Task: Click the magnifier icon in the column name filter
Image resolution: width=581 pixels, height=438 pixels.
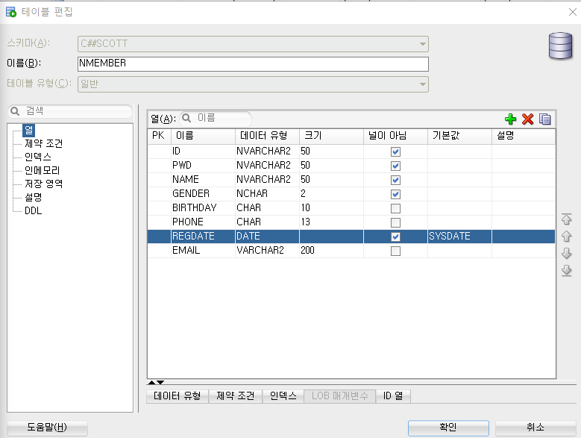Action: coord(186,118)
